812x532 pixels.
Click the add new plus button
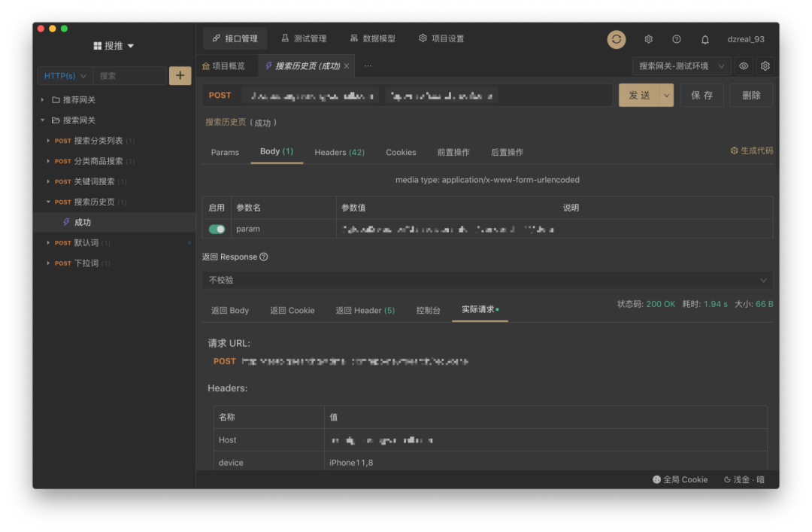click(180, 76)
